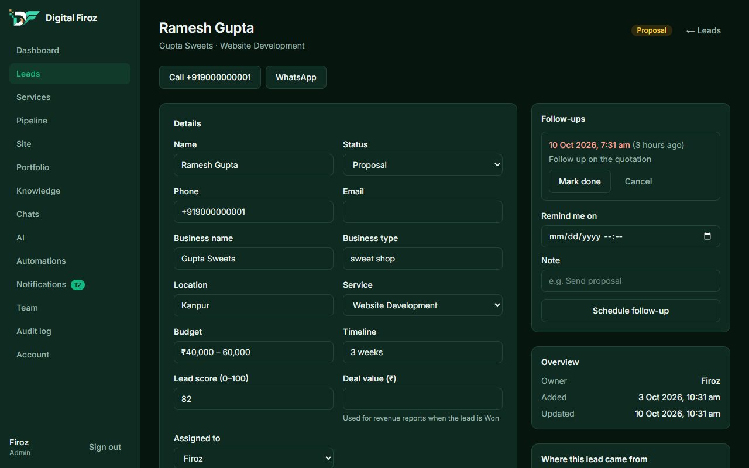749x468 pixels.
Task: Click the Schedule follow-up button
Action: (x=631, y=311)
